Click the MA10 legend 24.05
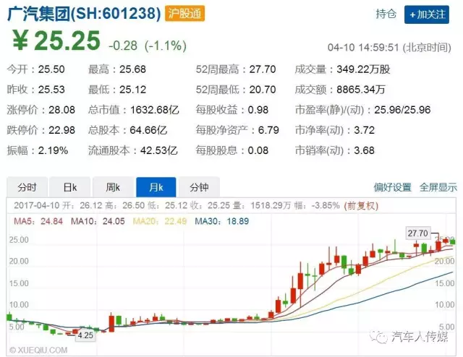This screenshot has width=463, height=357. (98, 221)
